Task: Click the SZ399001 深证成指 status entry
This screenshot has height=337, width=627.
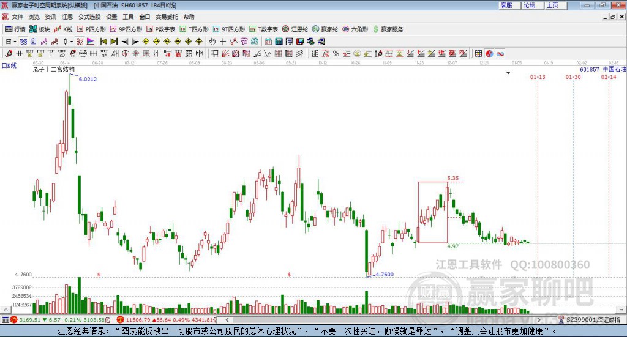Action: [590, 320]
